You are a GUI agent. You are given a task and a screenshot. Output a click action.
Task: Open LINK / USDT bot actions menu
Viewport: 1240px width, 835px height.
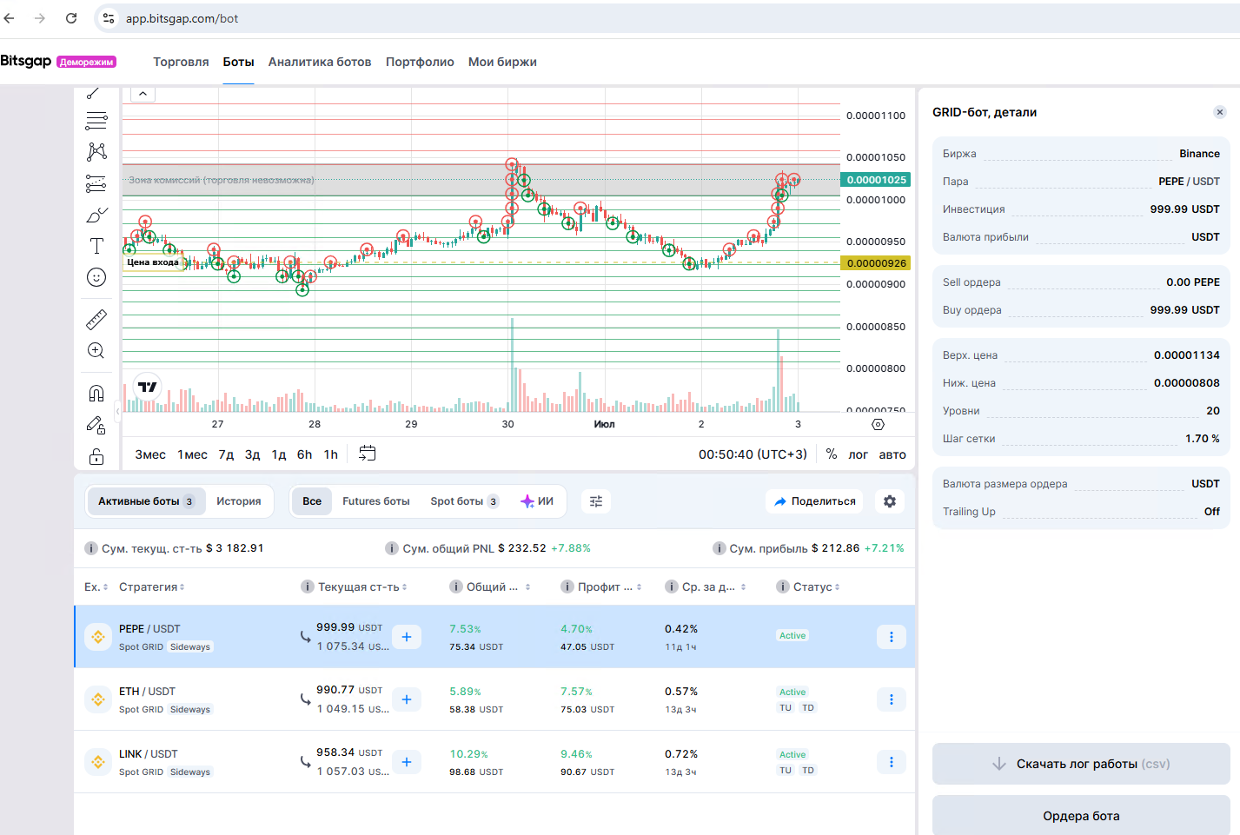[891, 762]
